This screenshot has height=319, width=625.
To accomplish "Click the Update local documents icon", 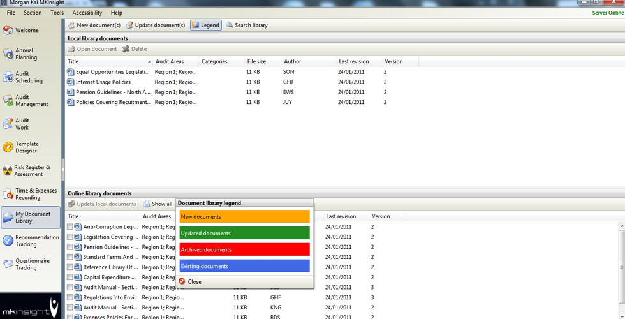I will (x=71, y=204).
